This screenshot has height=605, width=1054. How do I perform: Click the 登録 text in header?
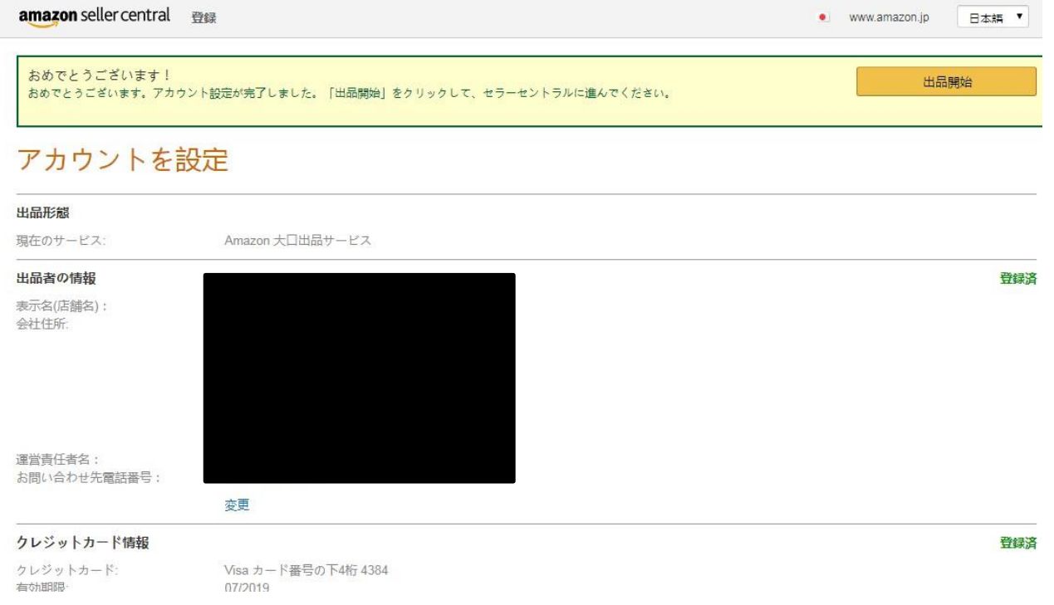point(203,18)
